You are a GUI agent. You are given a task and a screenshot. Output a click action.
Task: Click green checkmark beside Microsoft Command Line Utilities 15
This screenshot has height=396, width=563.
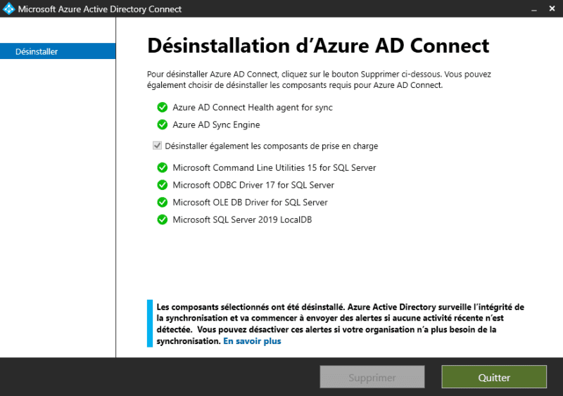[163, 167]
